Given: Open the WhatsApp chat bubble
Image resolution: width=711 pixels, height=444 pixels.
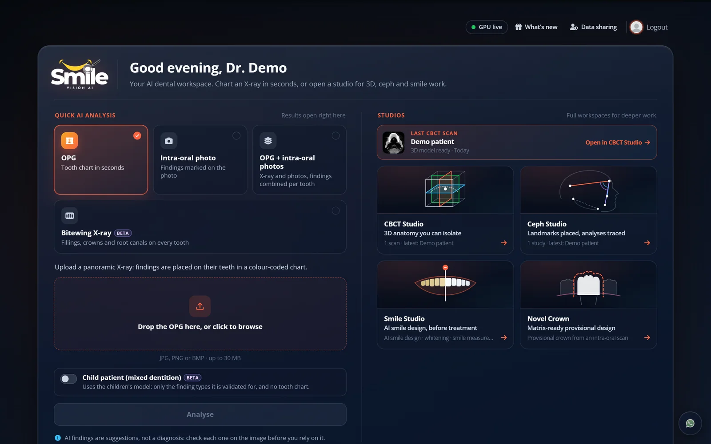Looking at the screenshot, I should click(x=690, y=423).
